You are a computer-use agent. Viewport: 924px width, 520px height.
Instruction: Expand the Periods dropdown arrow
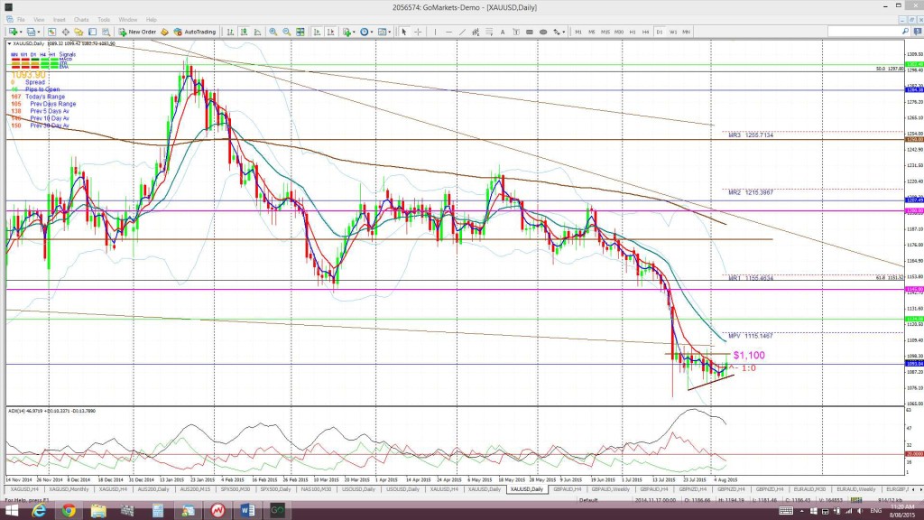point(371,32)
